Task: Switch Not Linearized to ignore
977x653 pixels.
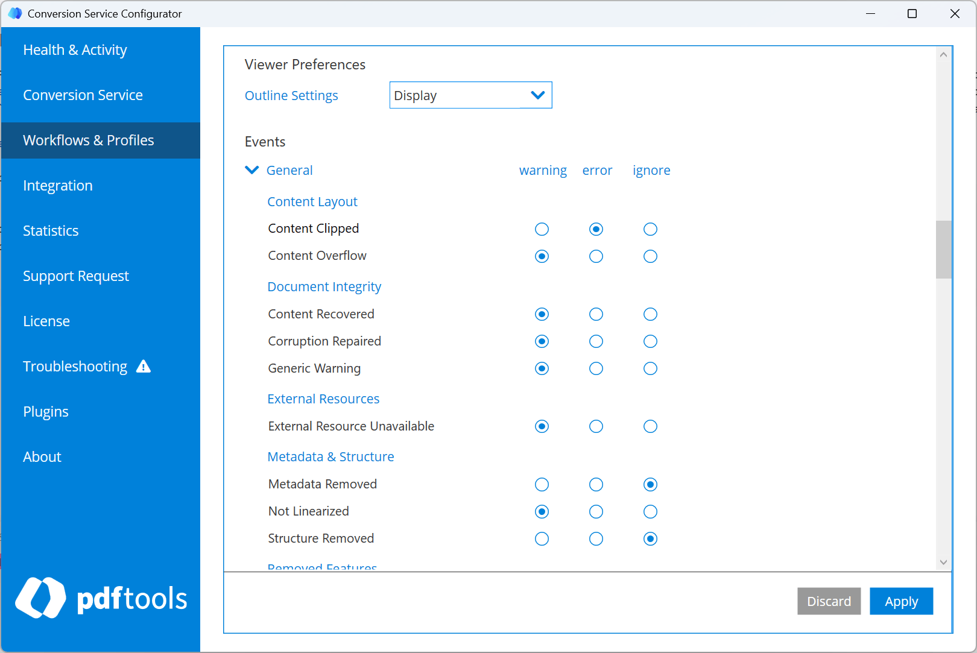Action: coord(650,511)
